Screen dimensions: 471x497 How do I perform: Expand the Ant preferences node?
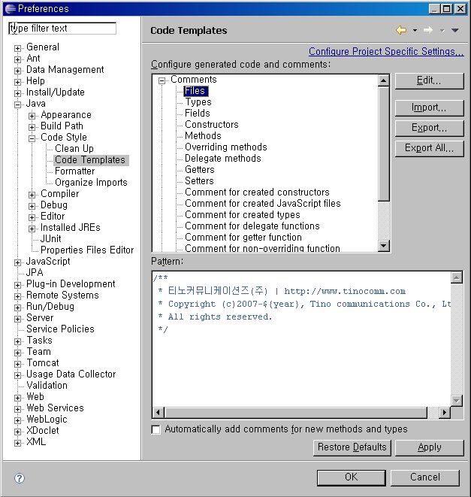click(18, 59)
